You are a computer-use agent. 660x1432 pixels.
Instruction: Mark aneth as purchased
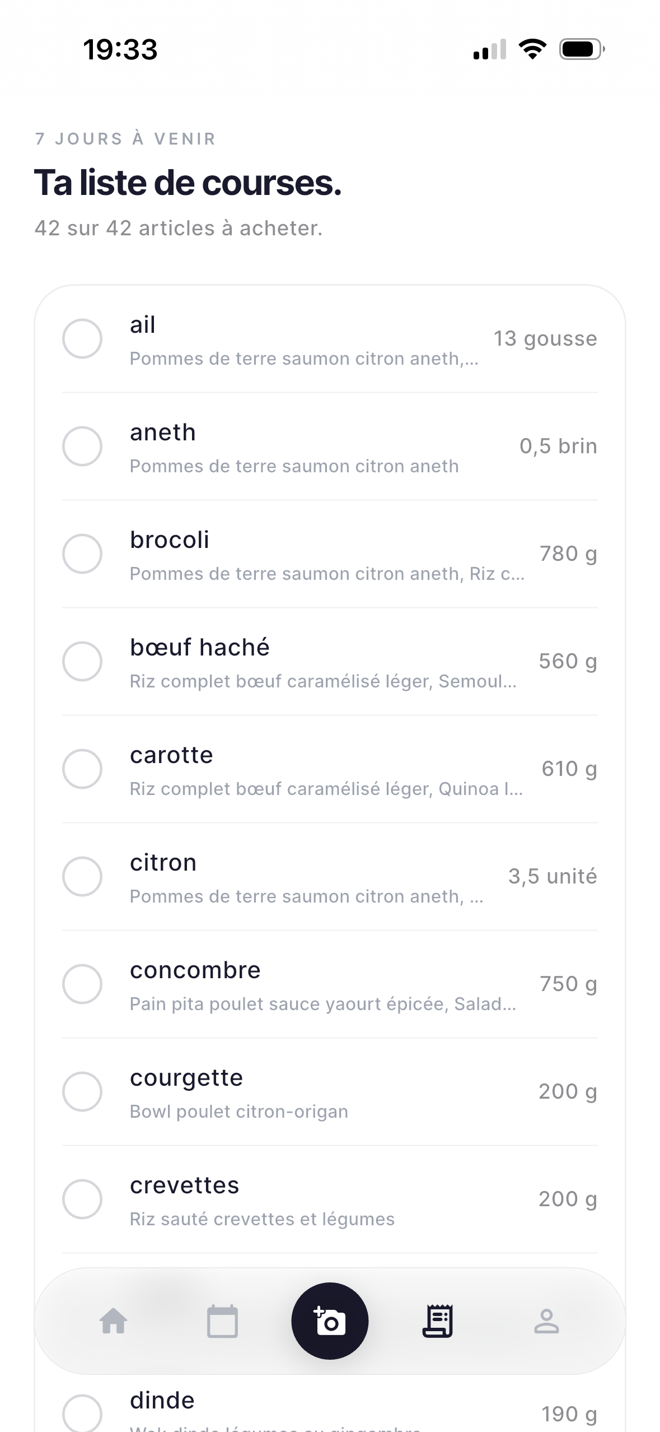click(x=82, y=446)
